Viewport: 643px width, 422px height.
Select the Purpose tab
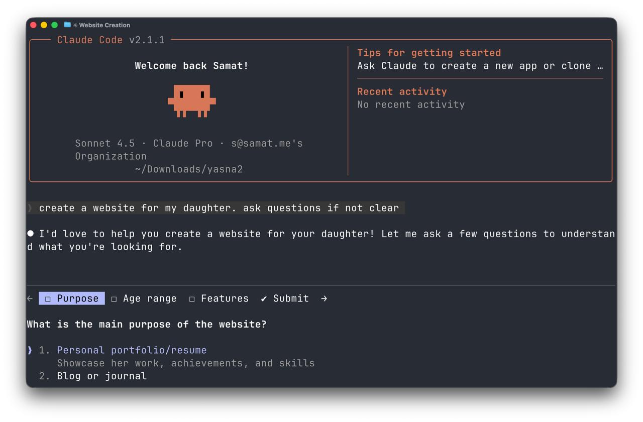tap(72, 298)
